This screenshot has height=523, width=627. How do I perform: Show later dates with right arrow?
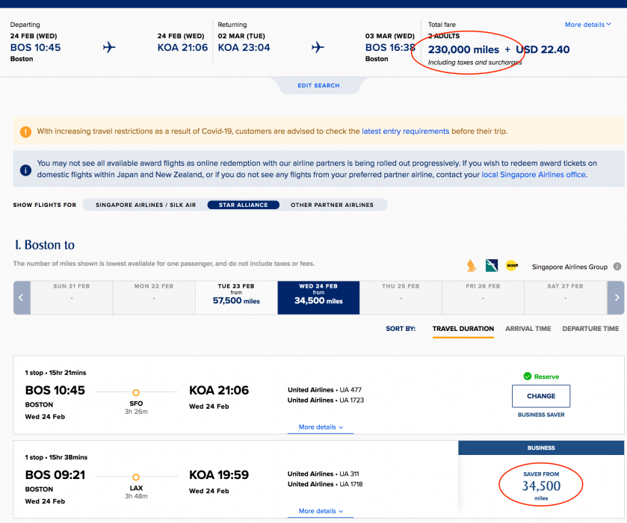(616, 297)
